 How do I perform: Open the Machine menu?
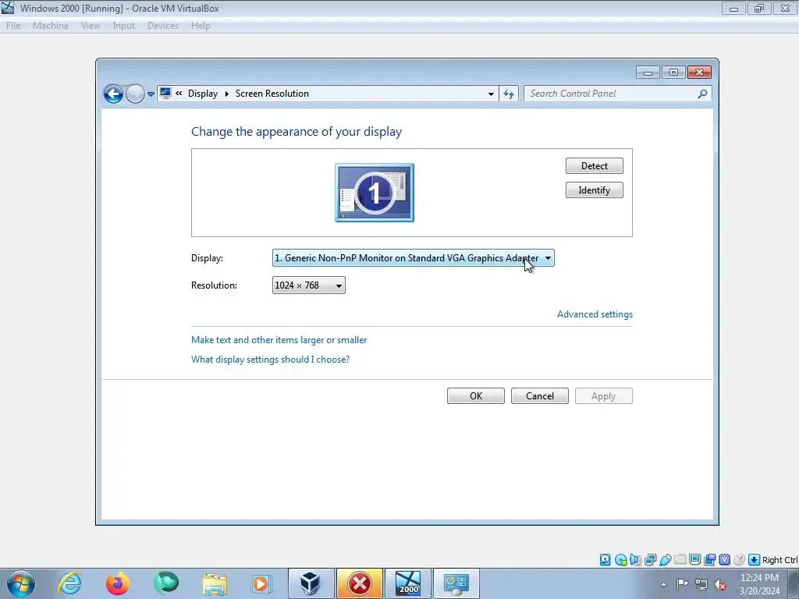[51, 26]
